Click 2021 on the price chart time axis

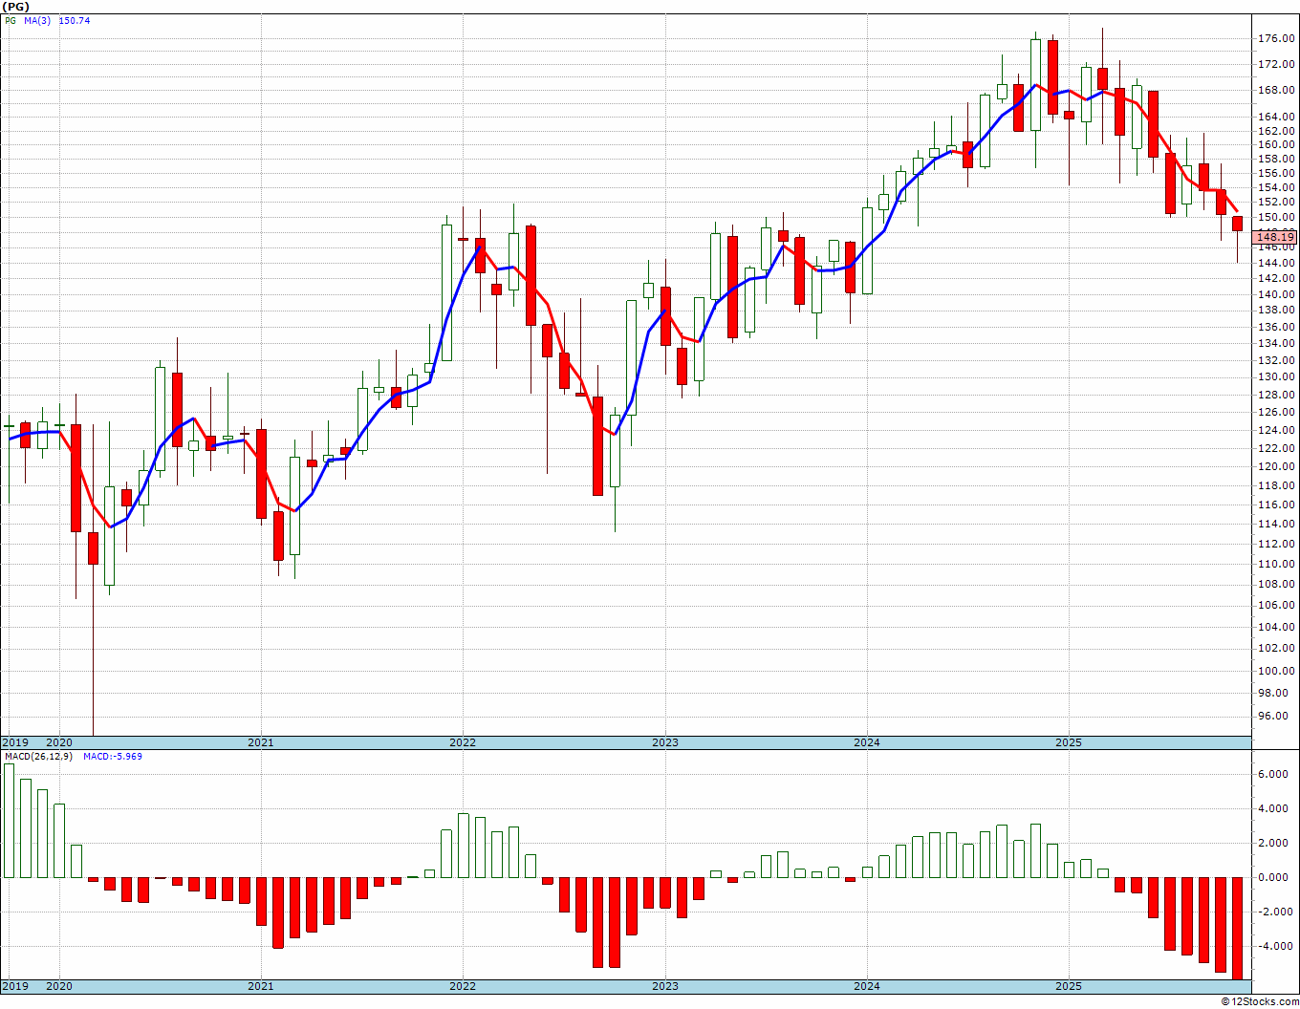(261, 742)
